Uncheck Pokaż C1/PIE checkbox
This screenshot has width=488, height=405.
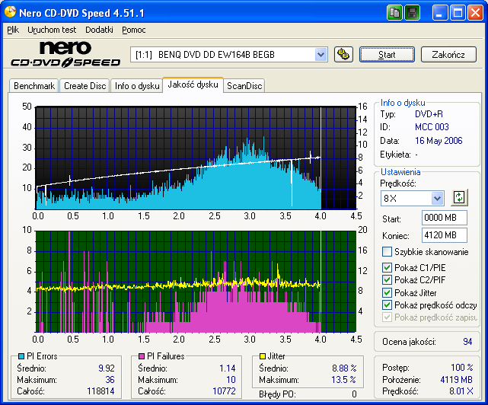pos(387,267)
